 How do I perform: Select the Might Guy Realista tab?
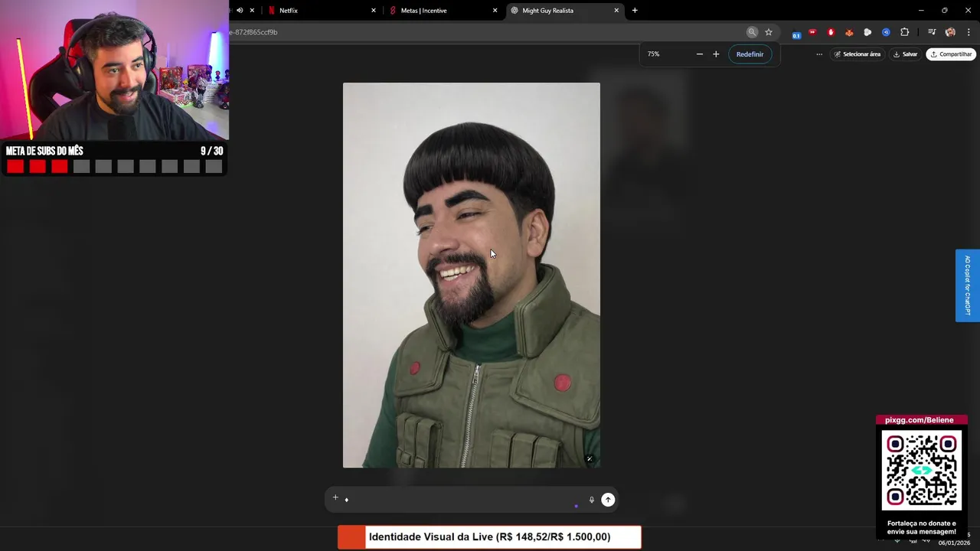point(565,11)
